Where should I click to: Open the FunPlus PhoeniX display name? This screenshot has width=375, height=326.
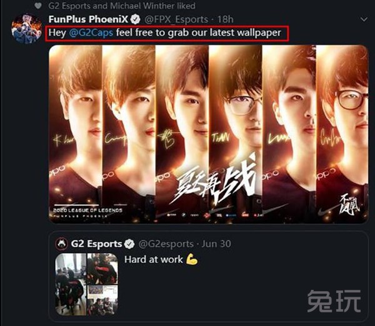(88, 19)
